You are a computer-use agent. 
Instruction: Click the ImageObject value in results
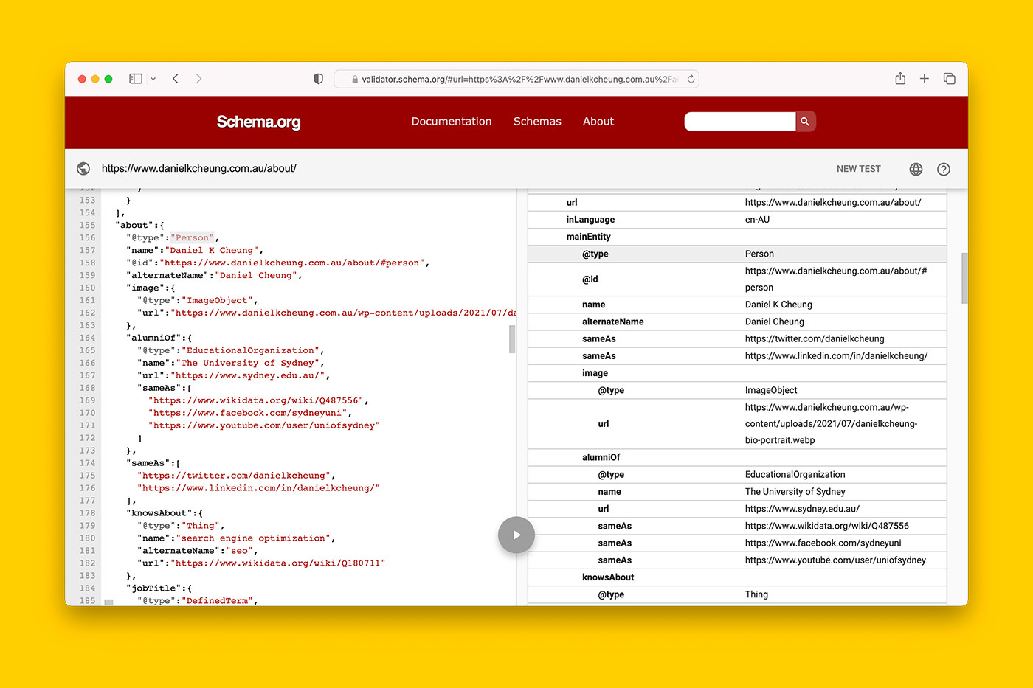pos(771,390)
